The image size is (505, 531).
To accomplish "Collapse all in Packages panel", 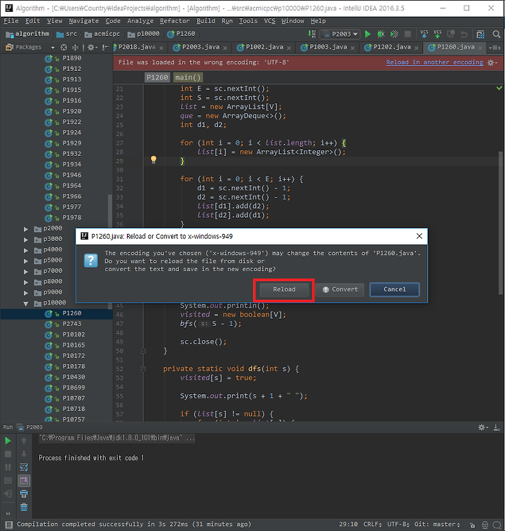I will click(75, 48).
